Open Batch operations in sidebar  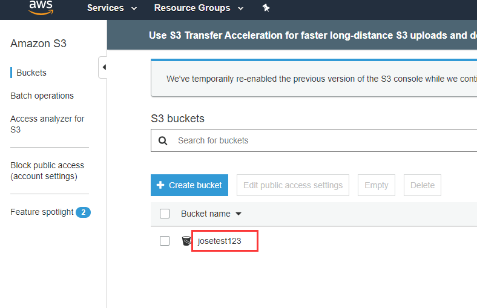tap(42, 96)
